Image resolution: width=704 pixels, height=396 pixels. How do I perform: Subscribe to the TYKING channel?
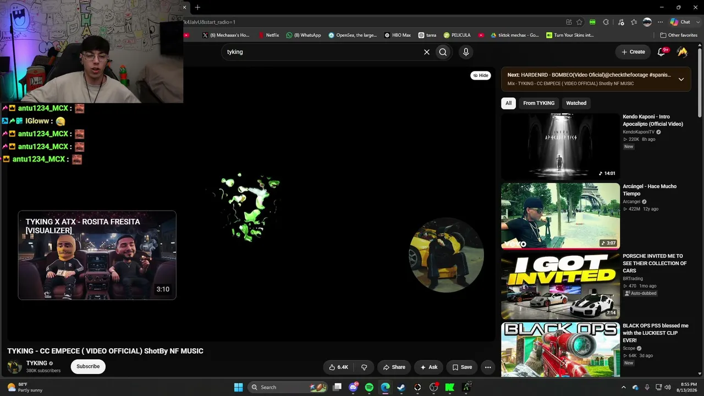[88, 366]
